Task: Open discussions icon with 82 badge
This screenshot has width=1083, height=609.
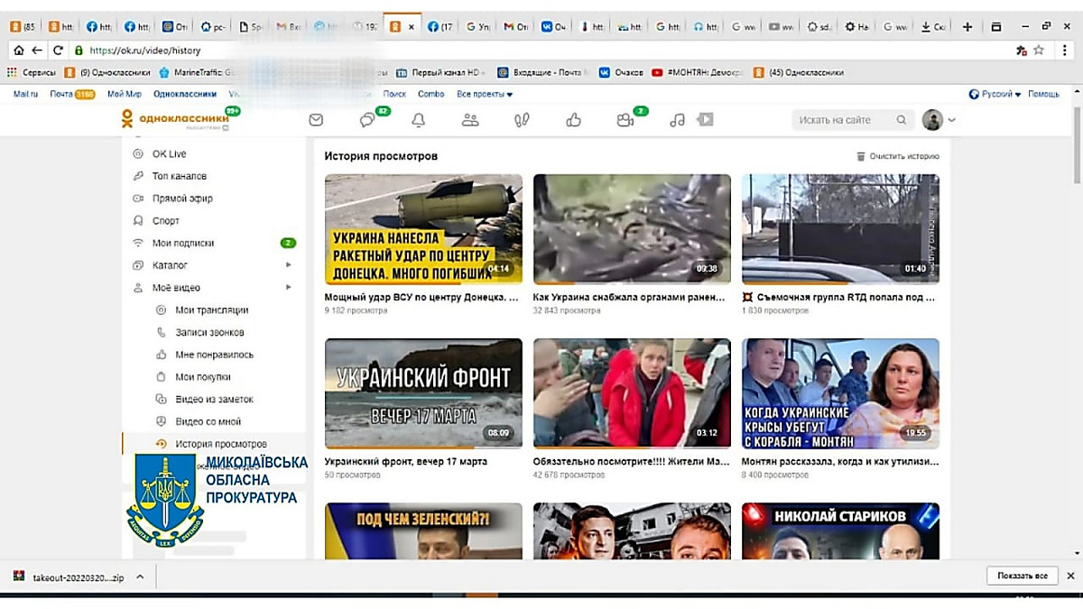Action: (367, 120)
